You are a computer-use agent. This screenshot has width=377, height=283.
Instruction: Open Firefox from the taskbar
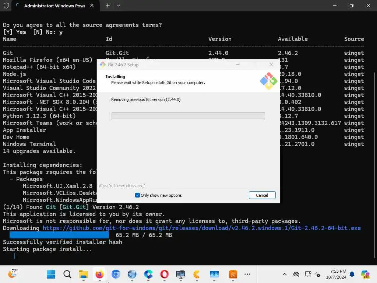tap(99, 274)
